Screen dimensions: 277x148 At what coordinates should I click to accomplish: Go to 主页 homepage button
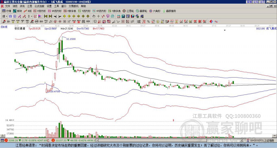pyautogui.click(x=262, y=2)
